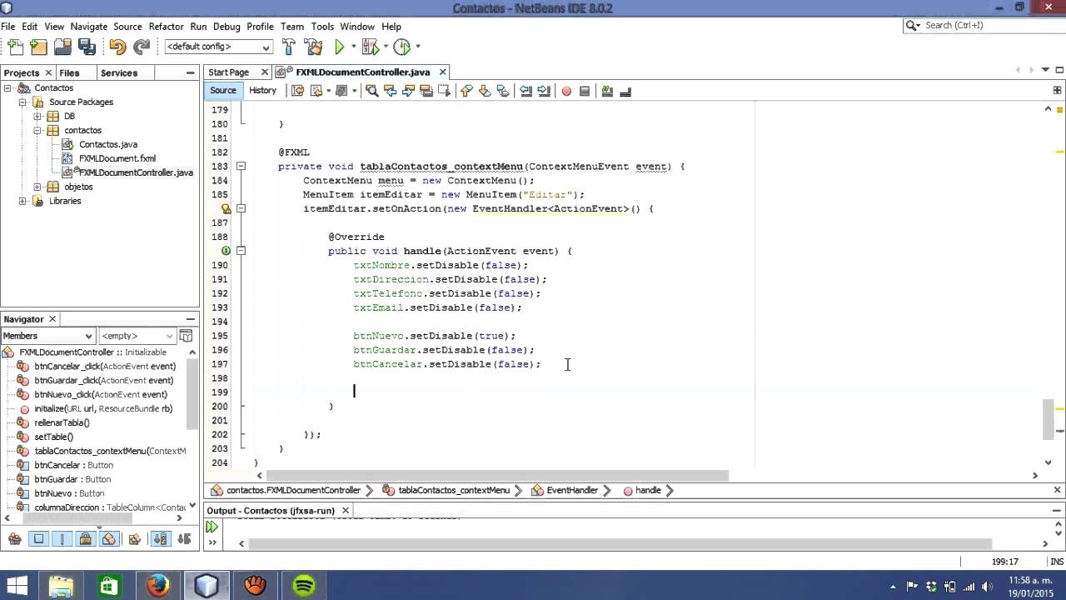
Task: Click the Re-run green double arrow in Output
Action: click(212, 527)
